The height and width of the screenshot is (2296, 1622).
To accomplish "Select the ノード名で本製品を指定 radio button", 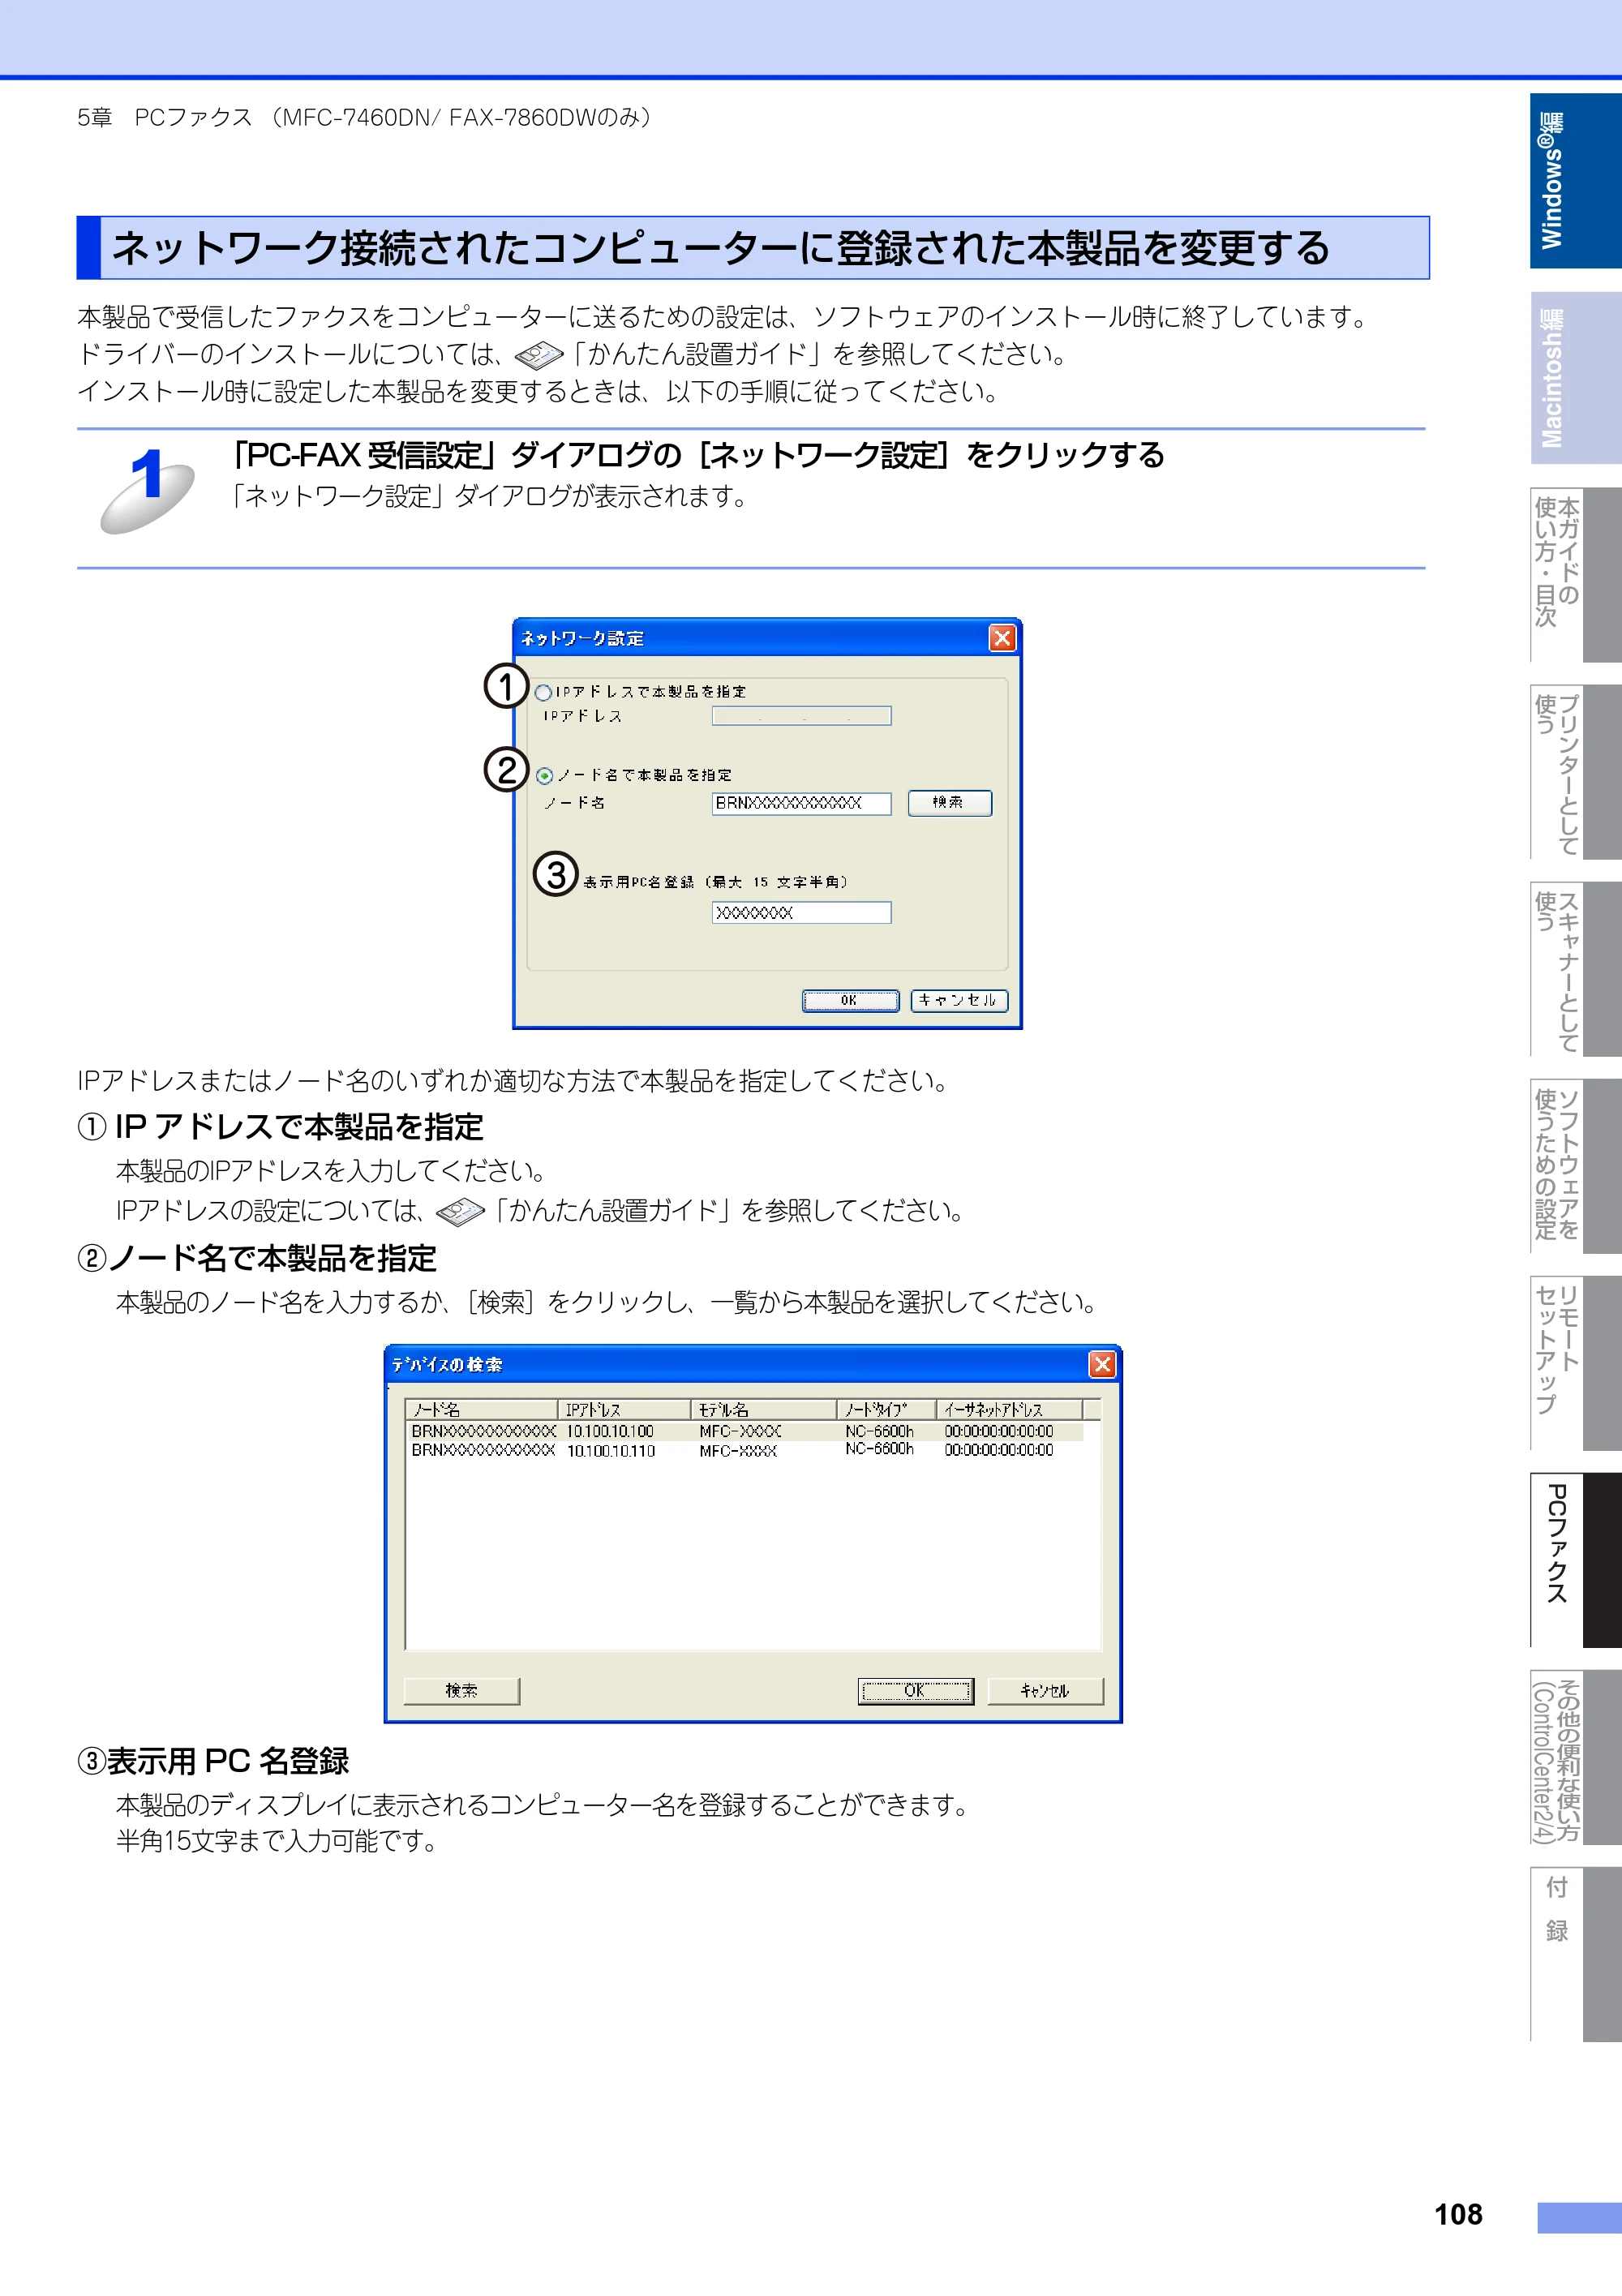I will pos(544,776).
